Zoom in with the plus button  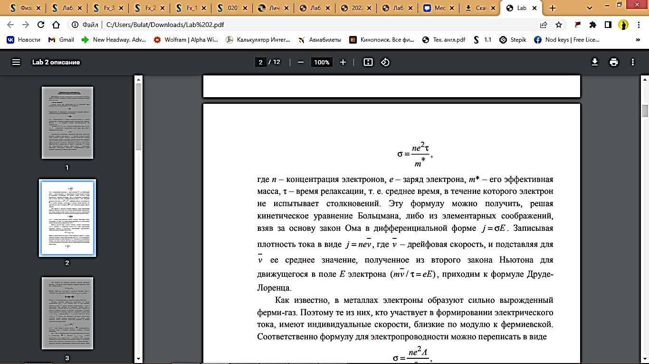(343, 62)
